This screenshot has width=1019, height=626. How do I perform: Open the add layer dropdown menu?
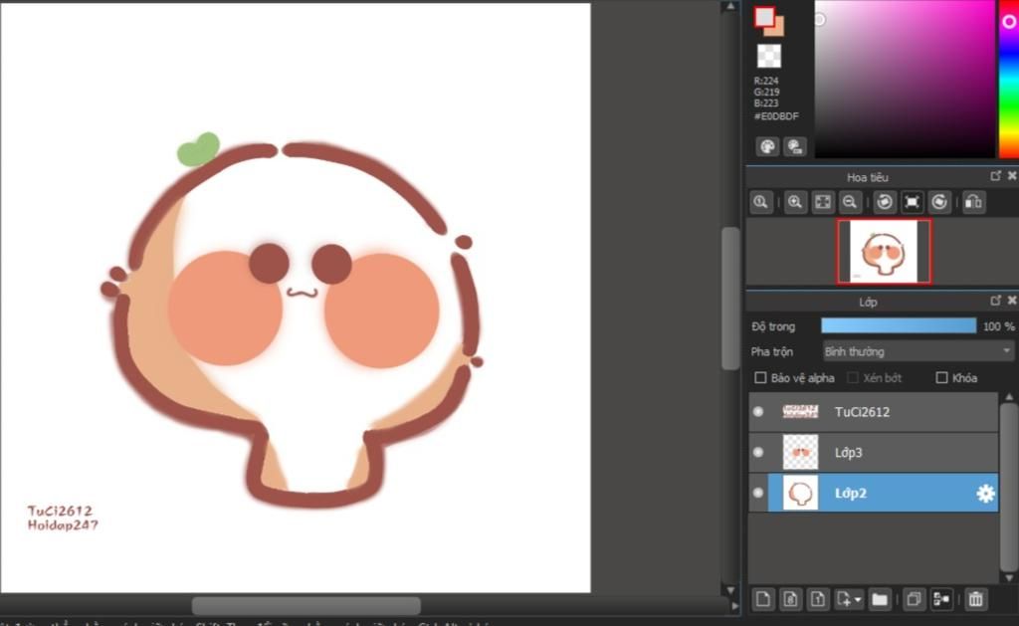point(849,599)
